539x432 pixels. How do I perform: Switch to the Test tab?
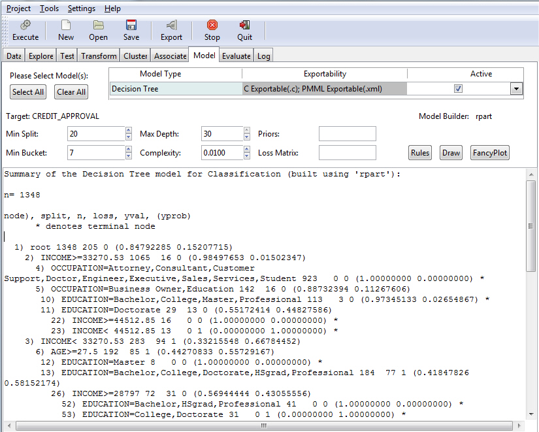click(x=67, y=56)
